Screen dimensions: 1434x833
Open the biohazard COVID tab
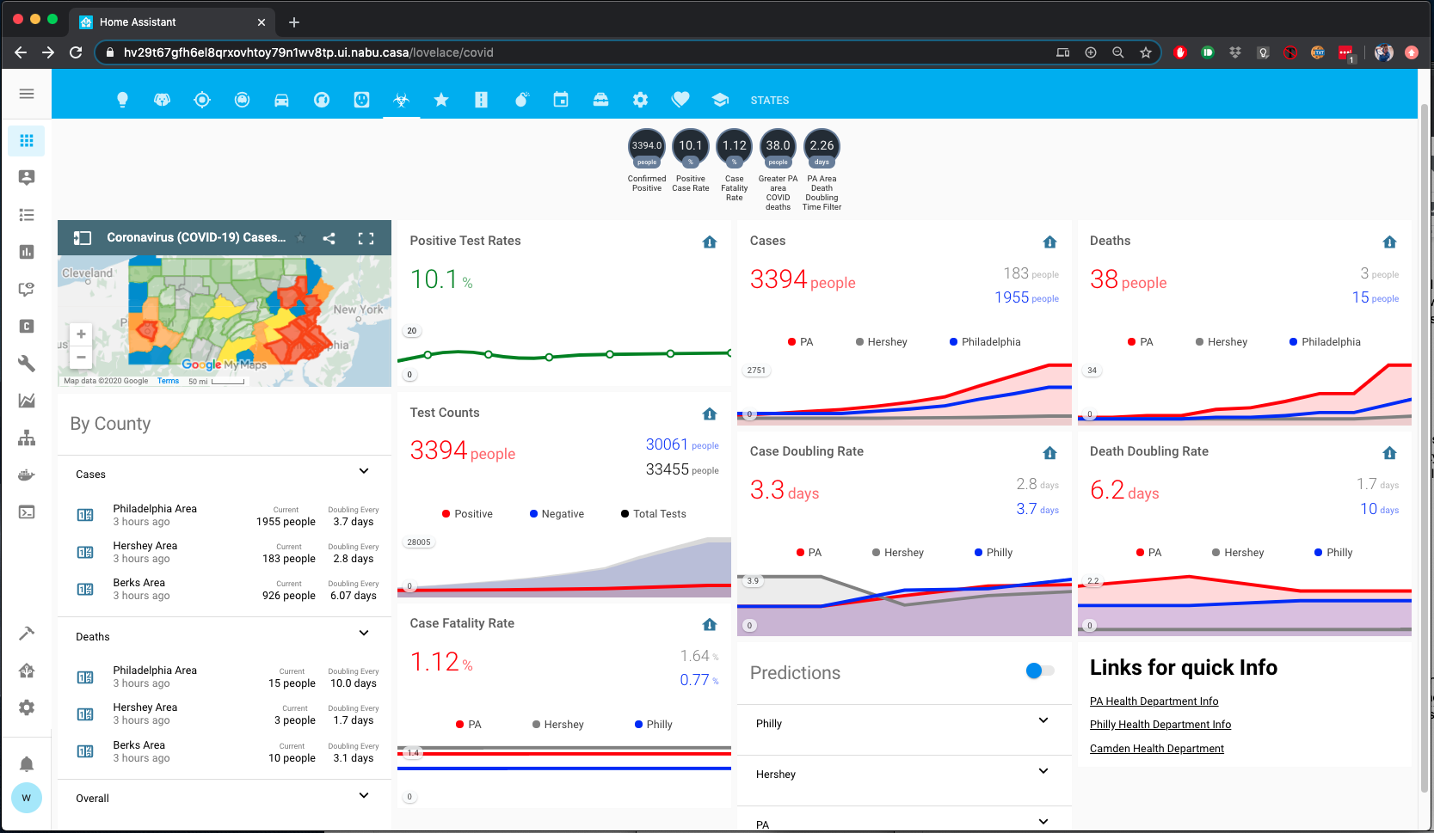(401, 100)
